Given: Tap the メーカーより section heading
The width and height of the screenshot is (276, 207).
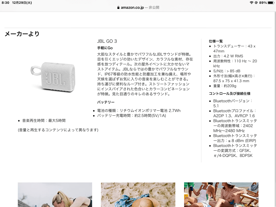Looking at the screenshot, I should (x=22, y=34).
